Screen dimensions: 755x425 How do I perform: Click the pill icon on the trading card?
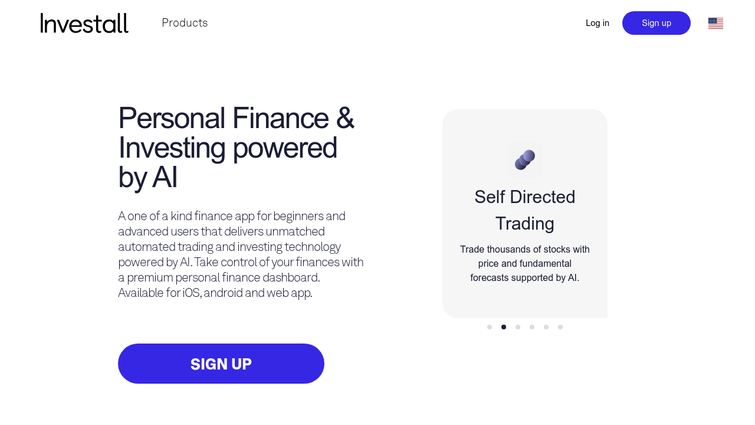pyautogui.click(x=524, y=159)
